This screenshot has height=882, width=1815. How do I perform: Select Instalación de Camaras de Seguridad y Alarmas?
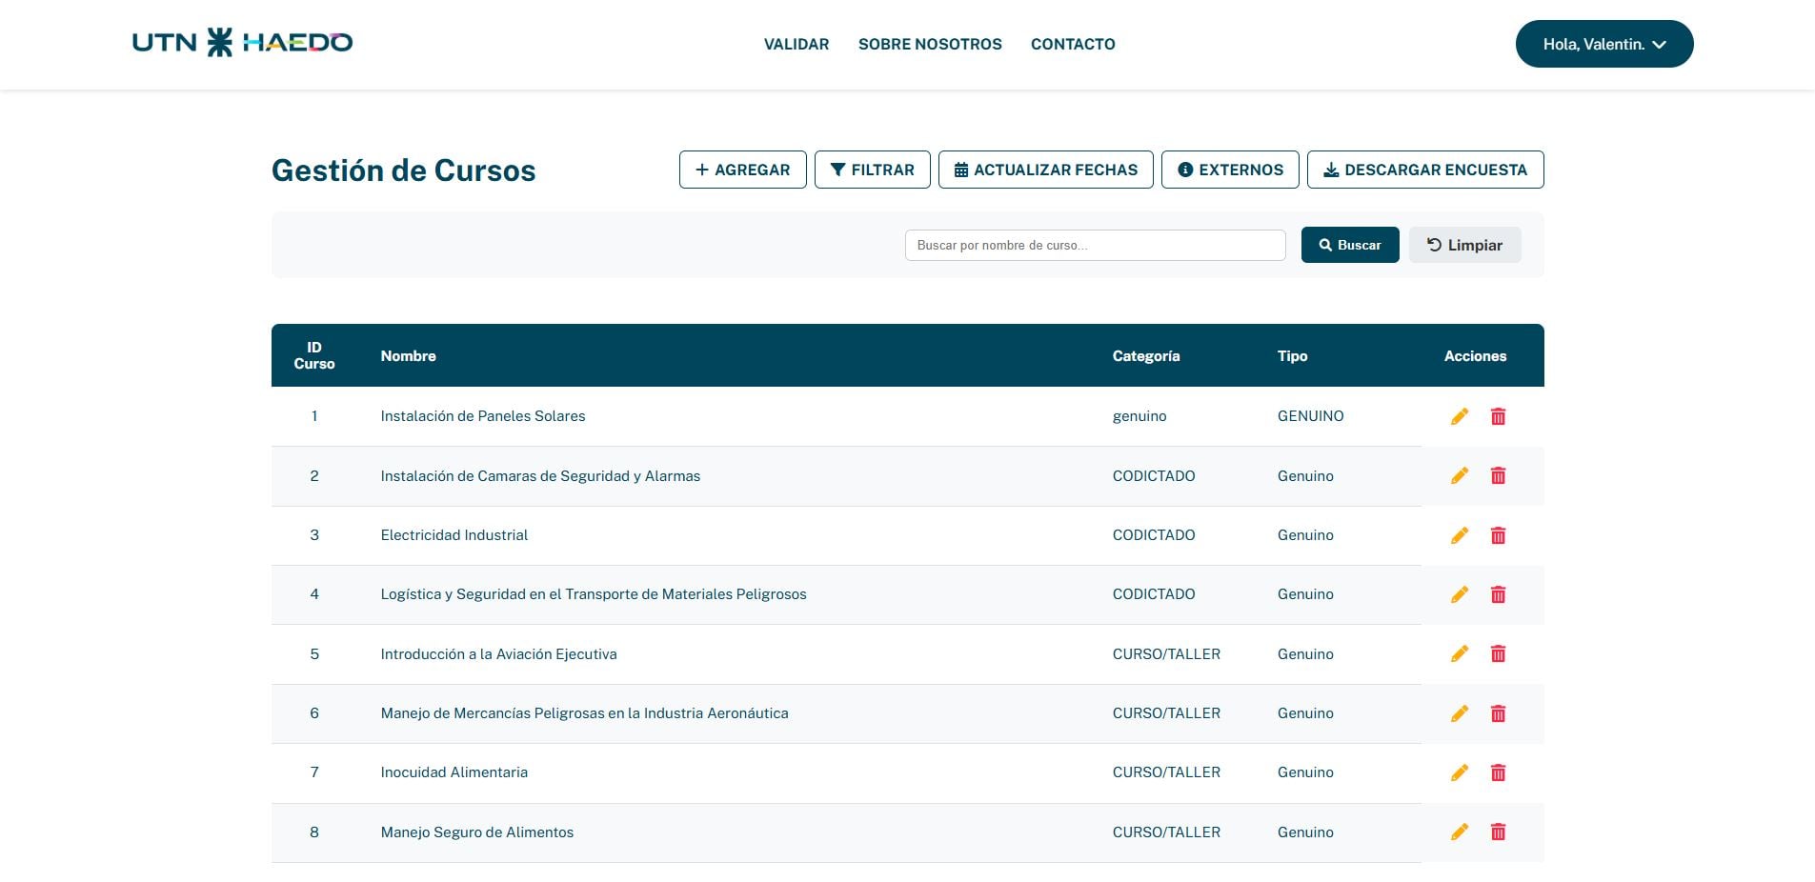(540, 476)
